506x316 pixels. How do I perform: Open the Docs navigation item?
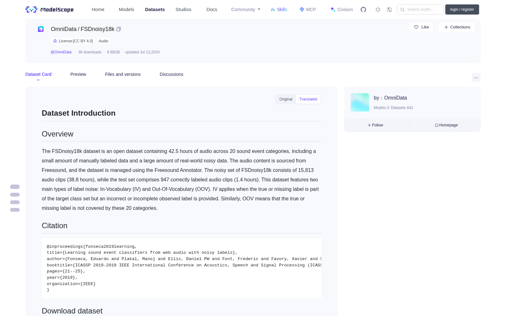tap(212, 9)
